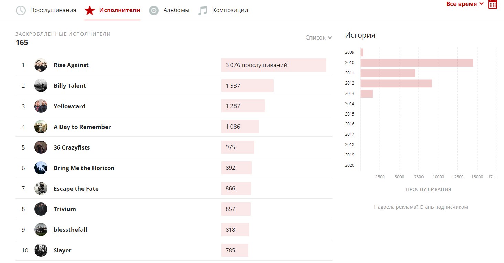Click the music note Композиции icon
Image resolution: width=504 pixels, height=263 pixels.
click(x=203, y=10)
